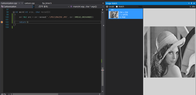The height and width of the screenshot is (95, 196).
Task: Open the main(int argc, char * argv[]) member dropdown
Action: click(x=103, y=7)
